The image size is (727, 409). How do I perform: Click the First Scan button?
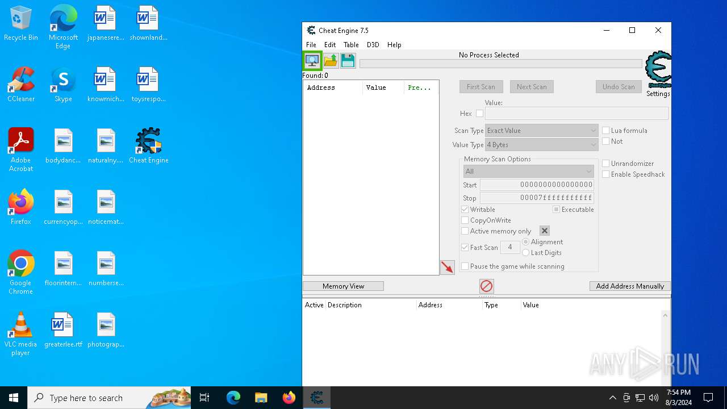[x=481, y=87]
